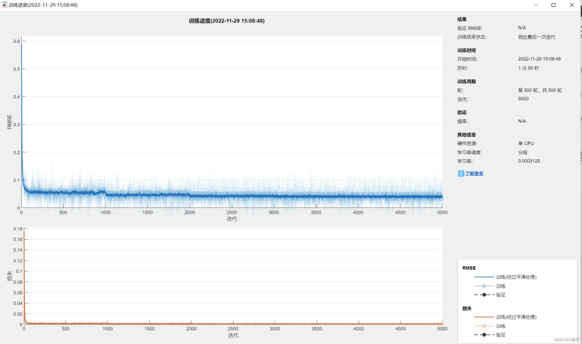The width and height of the screenshot is (582, 344).
Task: Click the 验证 entry under the 损失 legend
Action: pos(500,335)
